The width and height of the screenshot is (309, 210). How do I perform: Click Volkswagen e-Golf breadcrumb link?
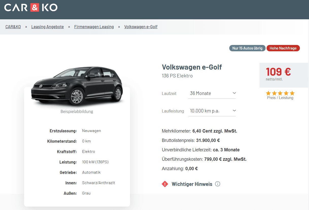[141, 27]
